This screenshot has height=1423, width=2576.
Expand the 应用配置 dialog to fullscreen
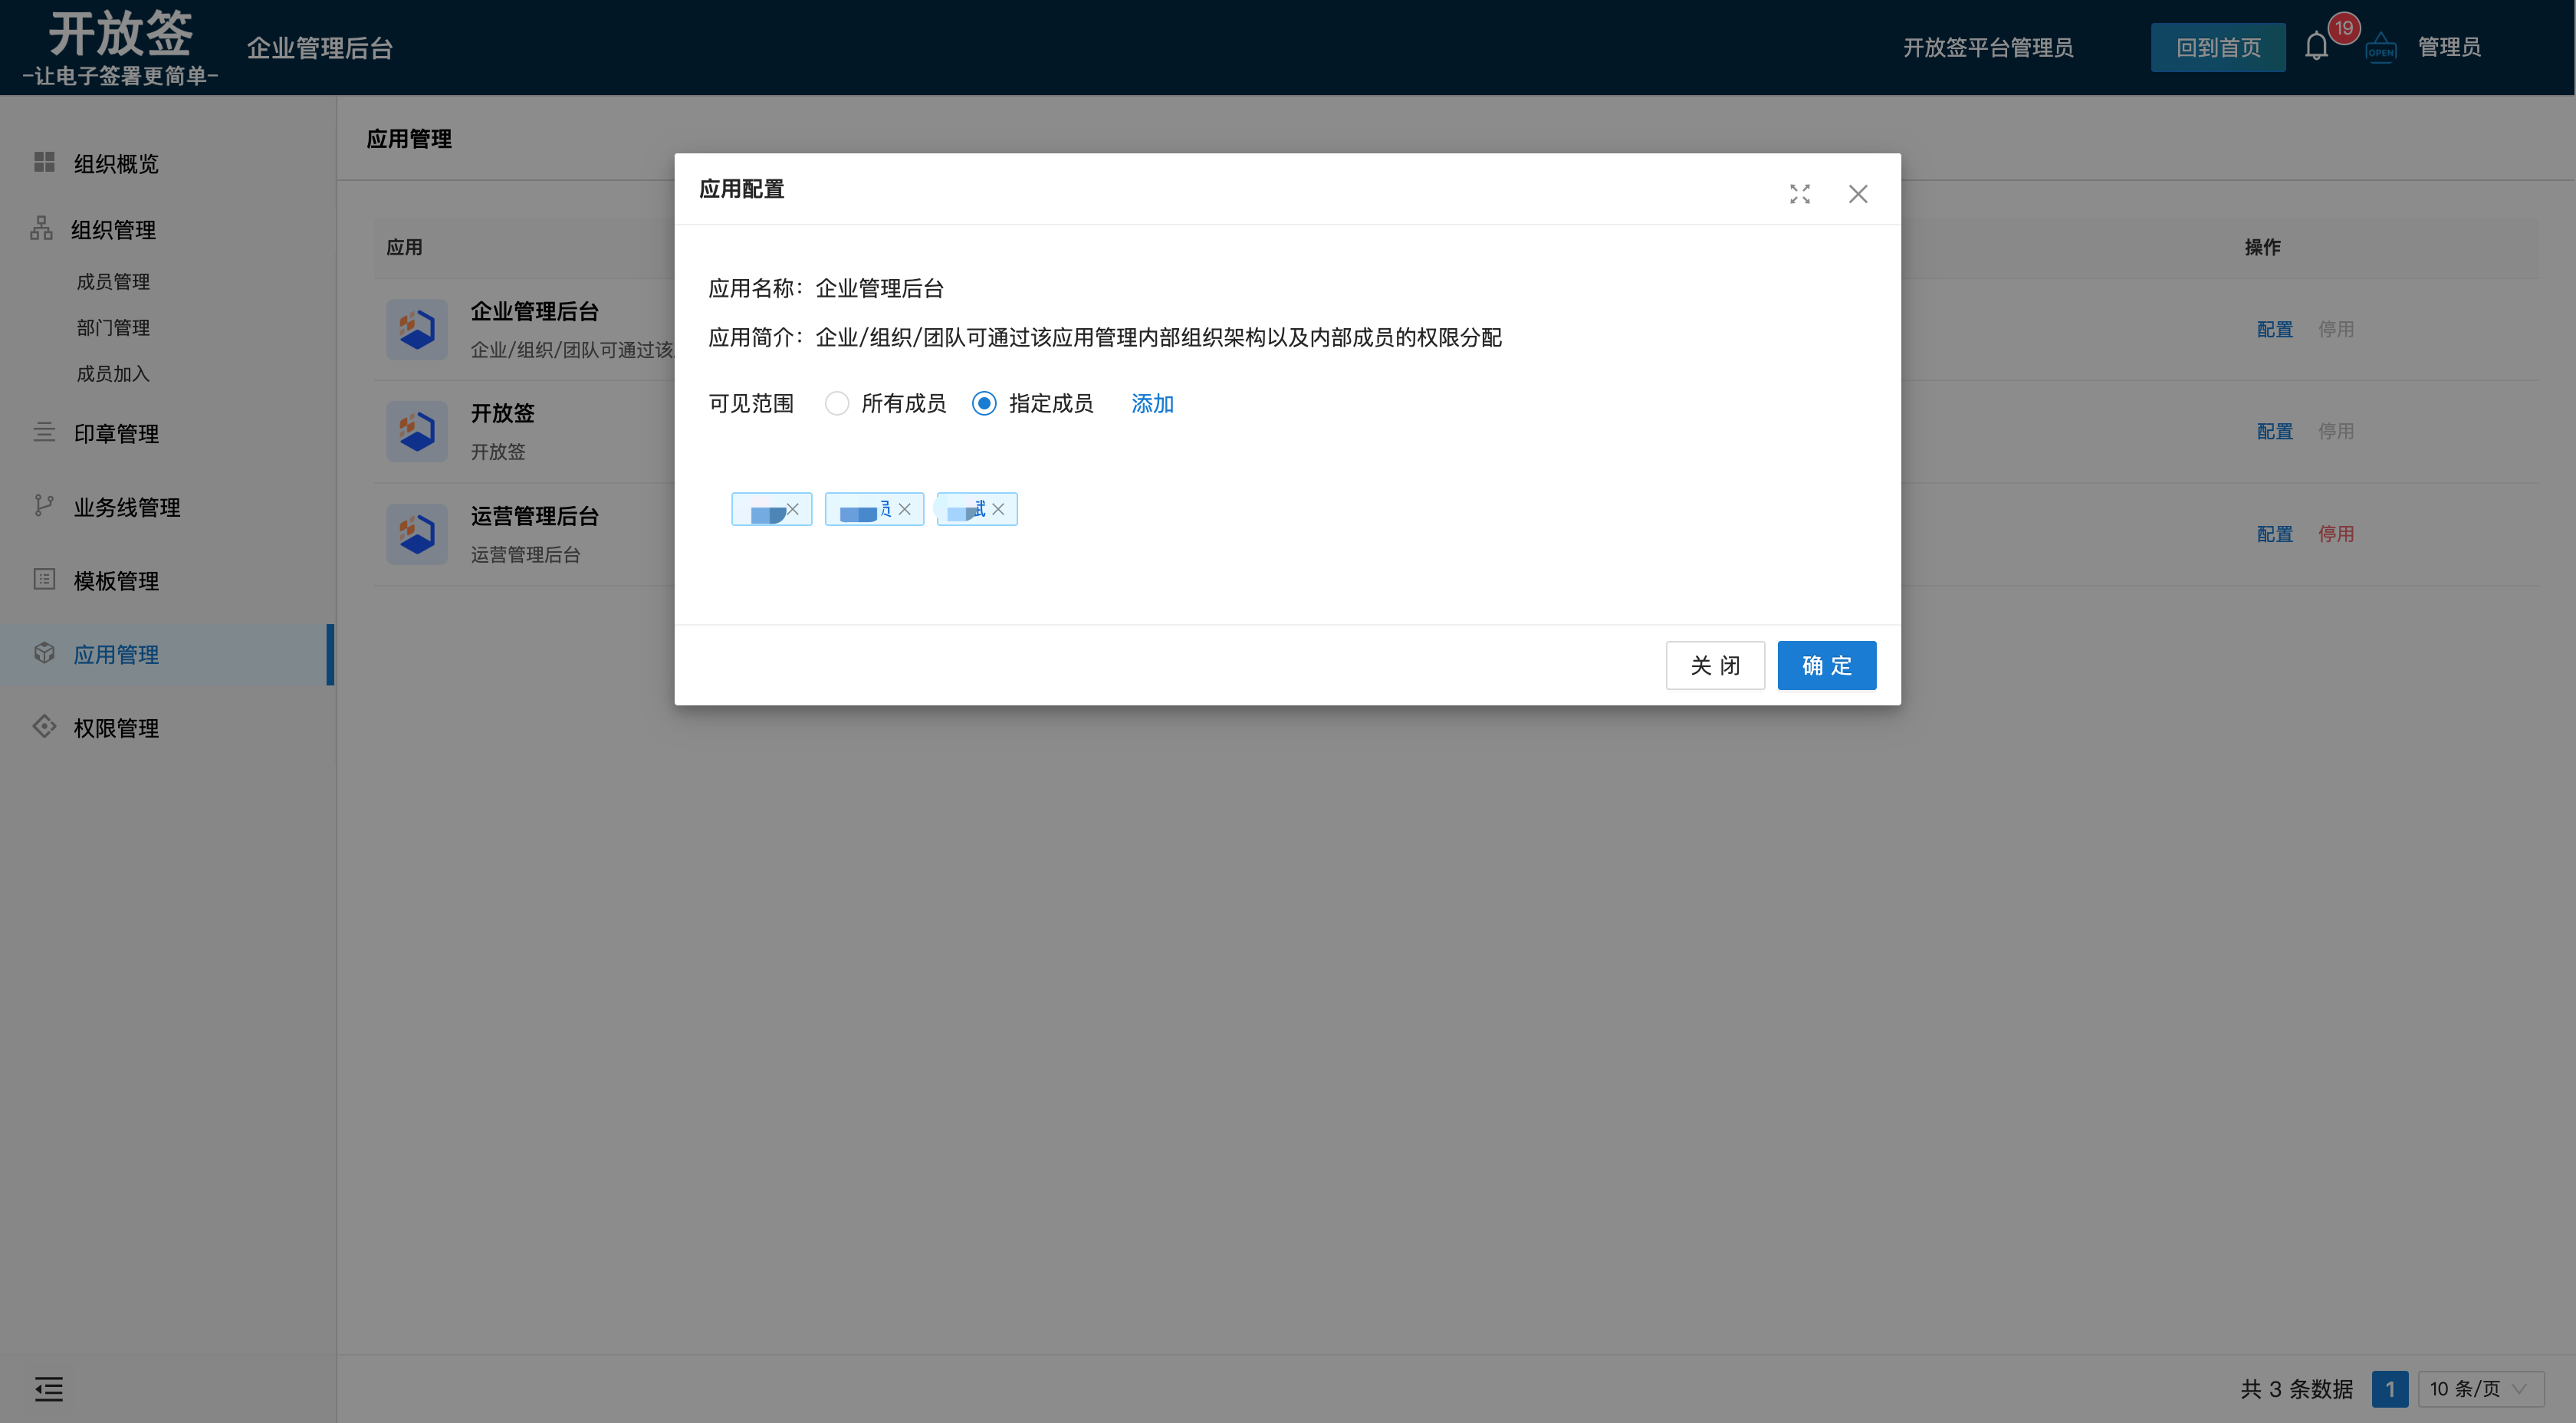point(1800,194)
